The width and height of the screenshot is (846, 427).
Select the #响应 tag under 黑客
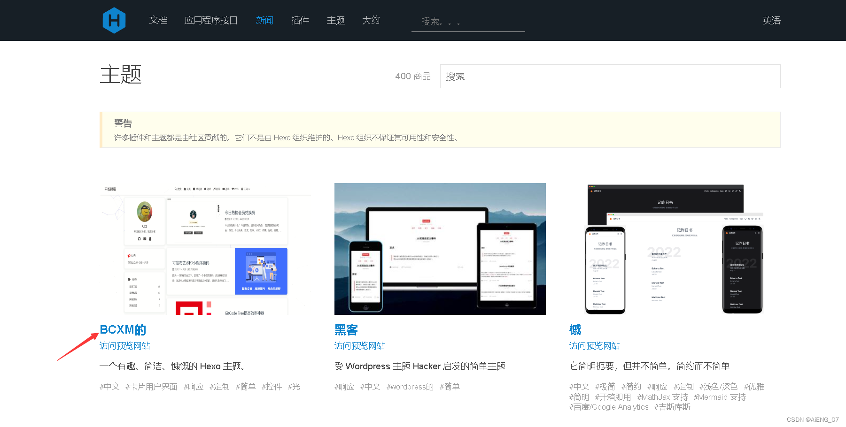pos(344,387)
